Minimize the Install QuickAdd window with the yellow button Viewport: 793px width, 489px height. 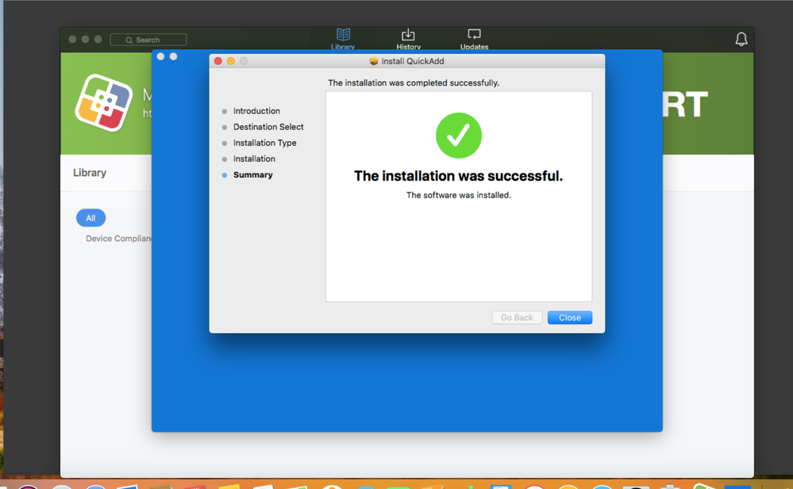231,61
